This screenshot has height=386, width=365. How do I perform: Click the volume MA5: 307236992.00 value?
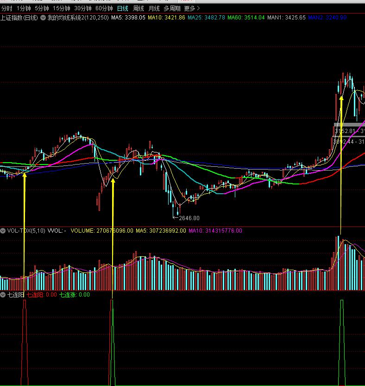click(x=161, y=231)
